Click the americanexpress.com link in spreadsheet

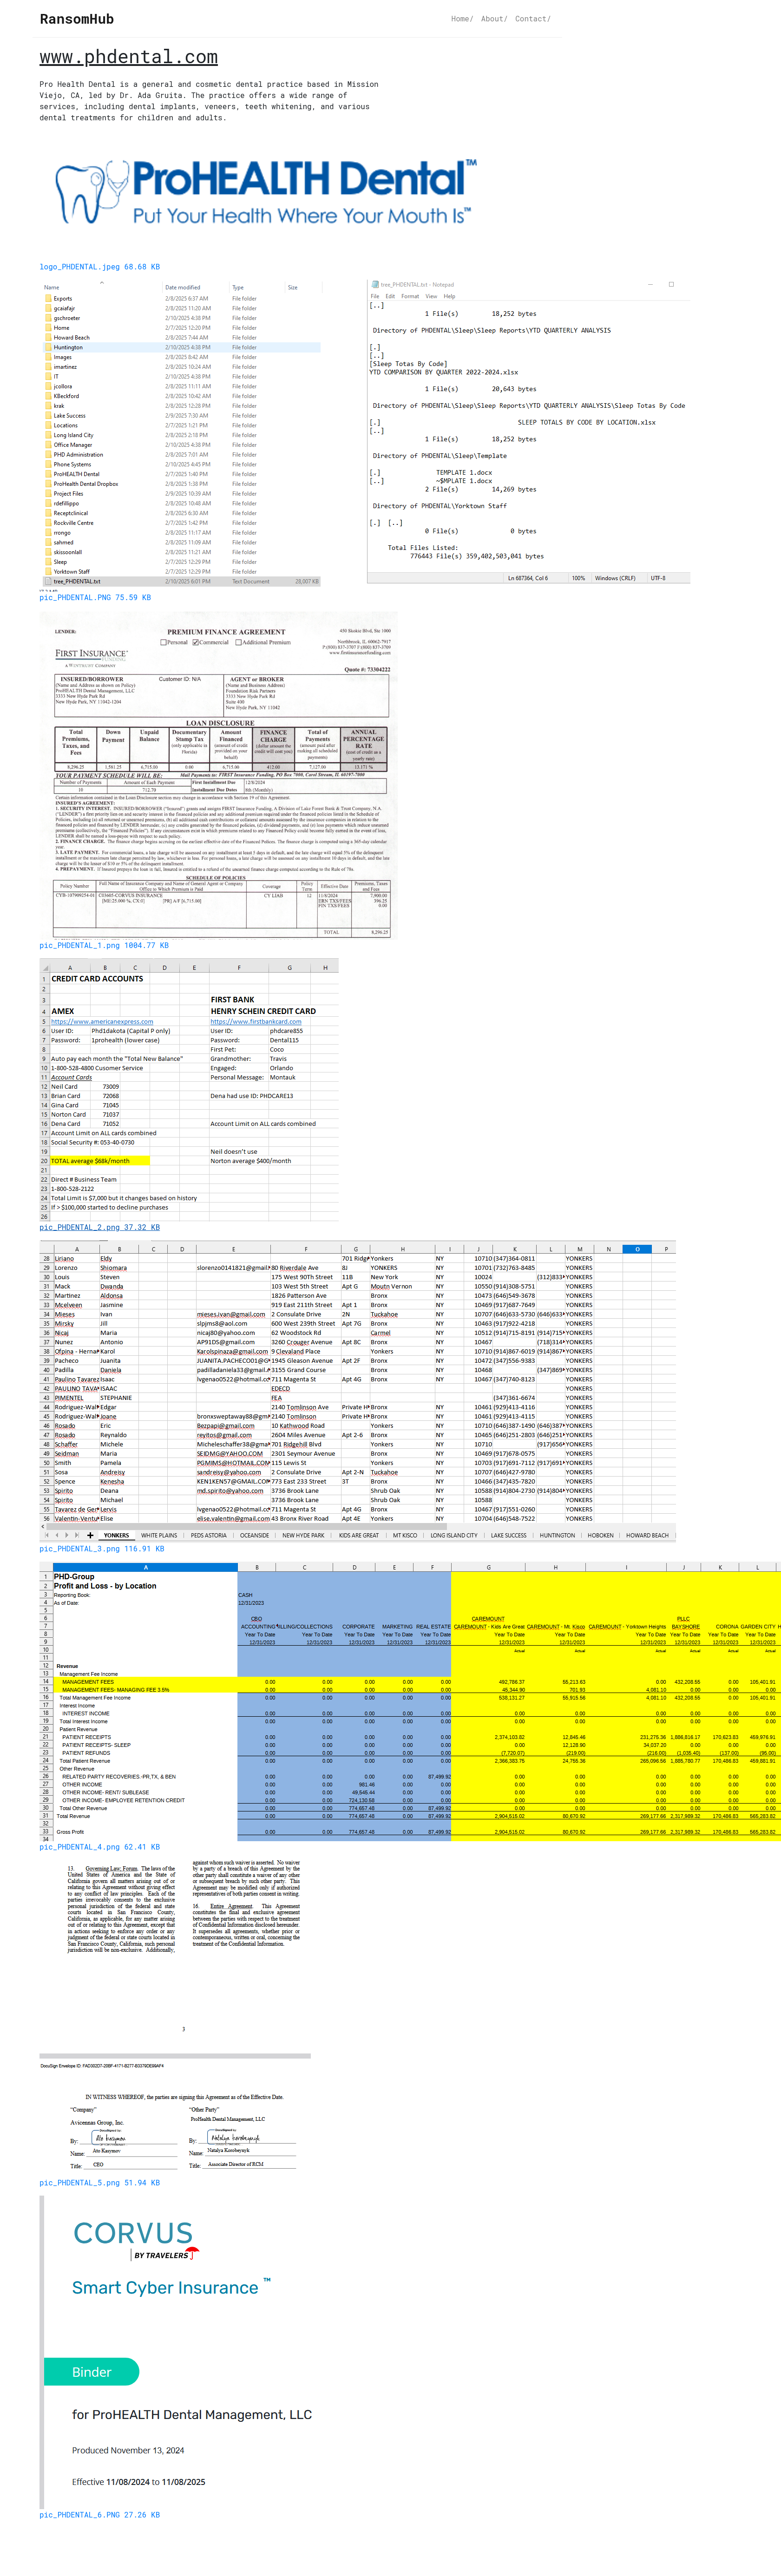click(x=102, y=1022)
